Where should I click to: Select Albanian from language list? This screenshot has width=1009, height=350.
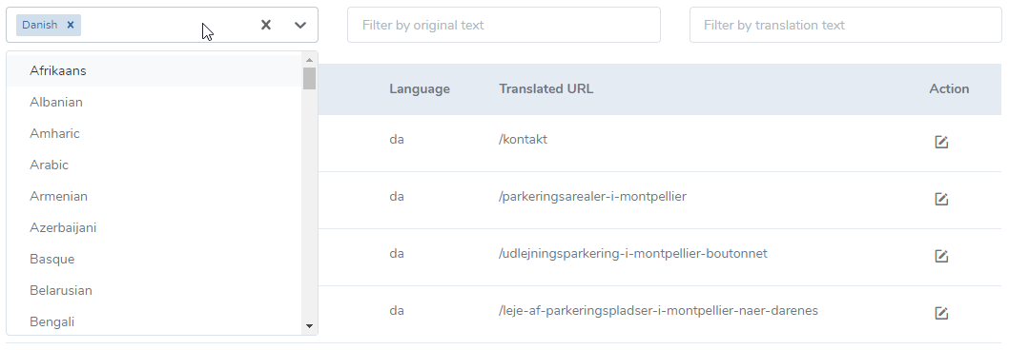tap(154, 102)
